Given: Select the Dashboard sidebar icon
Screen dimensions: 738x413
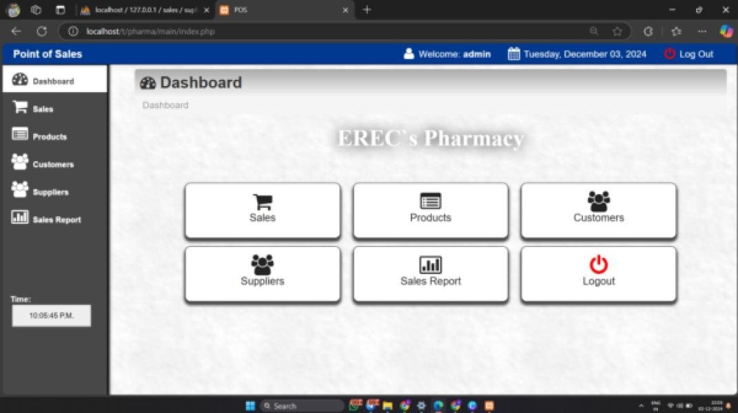Looking at the screenshot, I should pos(19,79).
